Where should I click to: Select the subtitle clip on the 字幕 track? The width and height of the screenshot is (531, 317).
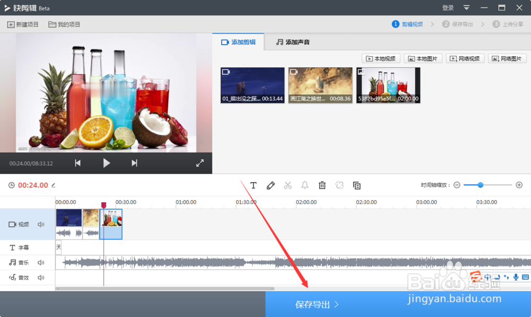[58, 247]
